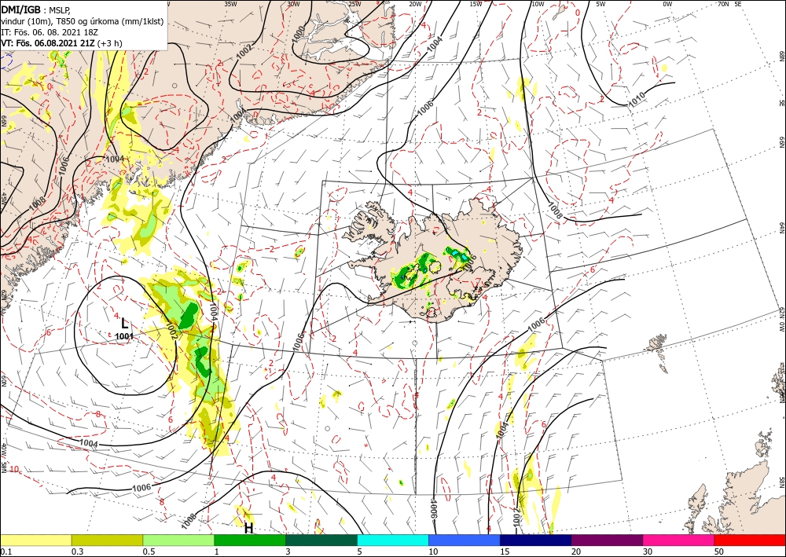Click the '1001' pressure value under L

point(124,336)
